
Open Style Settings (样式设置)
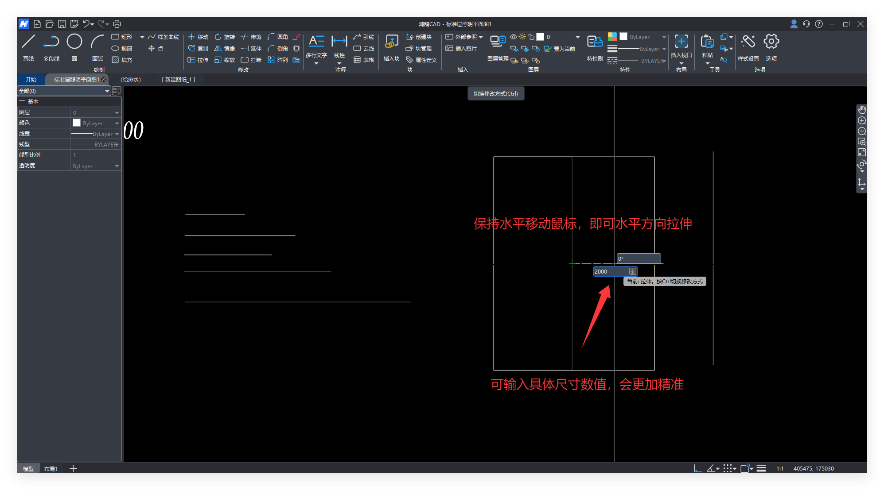click(x=748, y=42)
